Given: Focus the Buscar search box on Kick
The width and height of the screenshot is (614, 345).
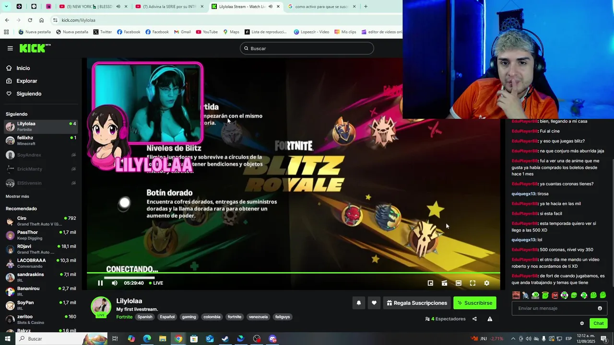Looking at the screenshot, I should point(307,48).
